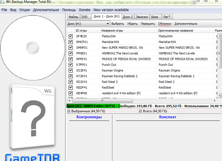Uncheck the RMCP01 MarioKartWii checkbox
222x161 pixels.
pyautogui.click(x=70, y=42)
